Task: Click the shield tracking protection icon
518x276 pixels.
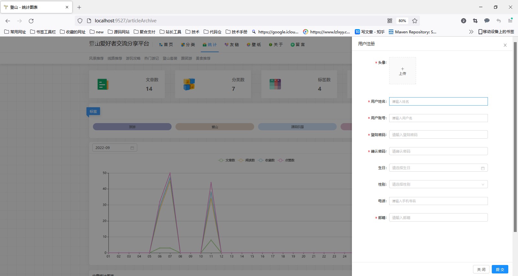Action: pyautogui.click(x=80, y=21)
